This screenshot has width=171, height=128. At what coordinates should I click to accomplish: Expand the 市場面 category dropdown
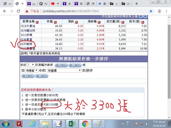(x=32, y=71)
